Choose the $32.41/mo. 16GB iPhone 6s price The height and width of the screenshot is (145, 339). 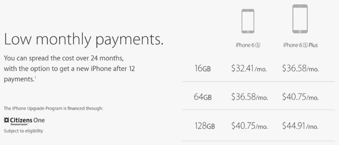249,69
